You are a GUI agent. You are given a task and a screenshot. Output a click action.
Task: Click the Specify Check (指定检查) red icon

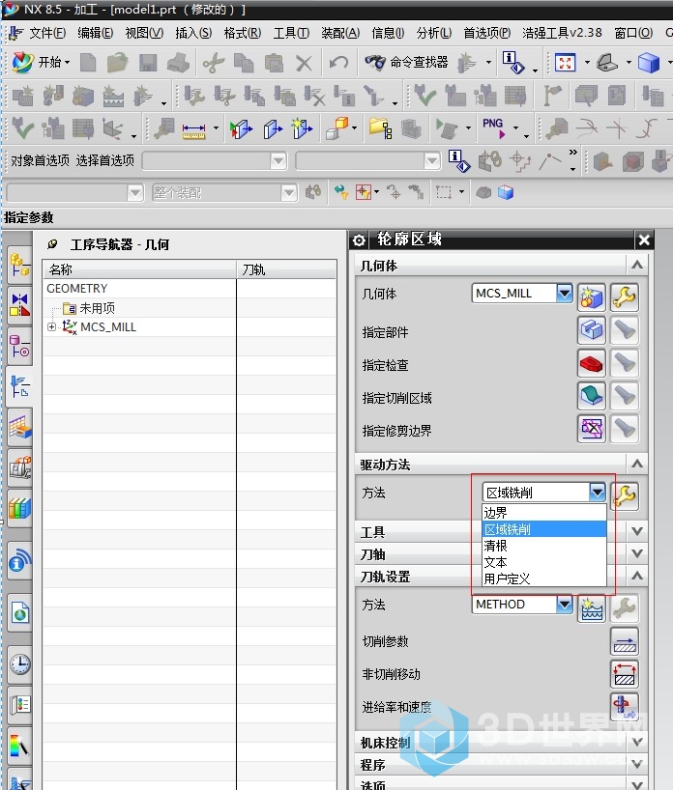pos(591,363)
